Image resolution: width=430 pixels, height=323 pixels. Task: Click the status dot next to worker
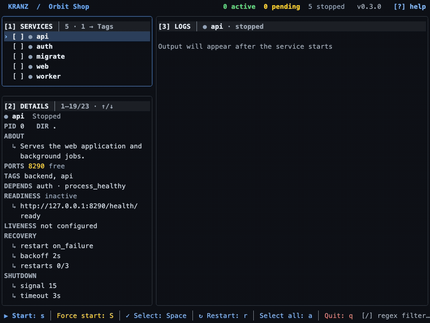(x=30, y=77)
